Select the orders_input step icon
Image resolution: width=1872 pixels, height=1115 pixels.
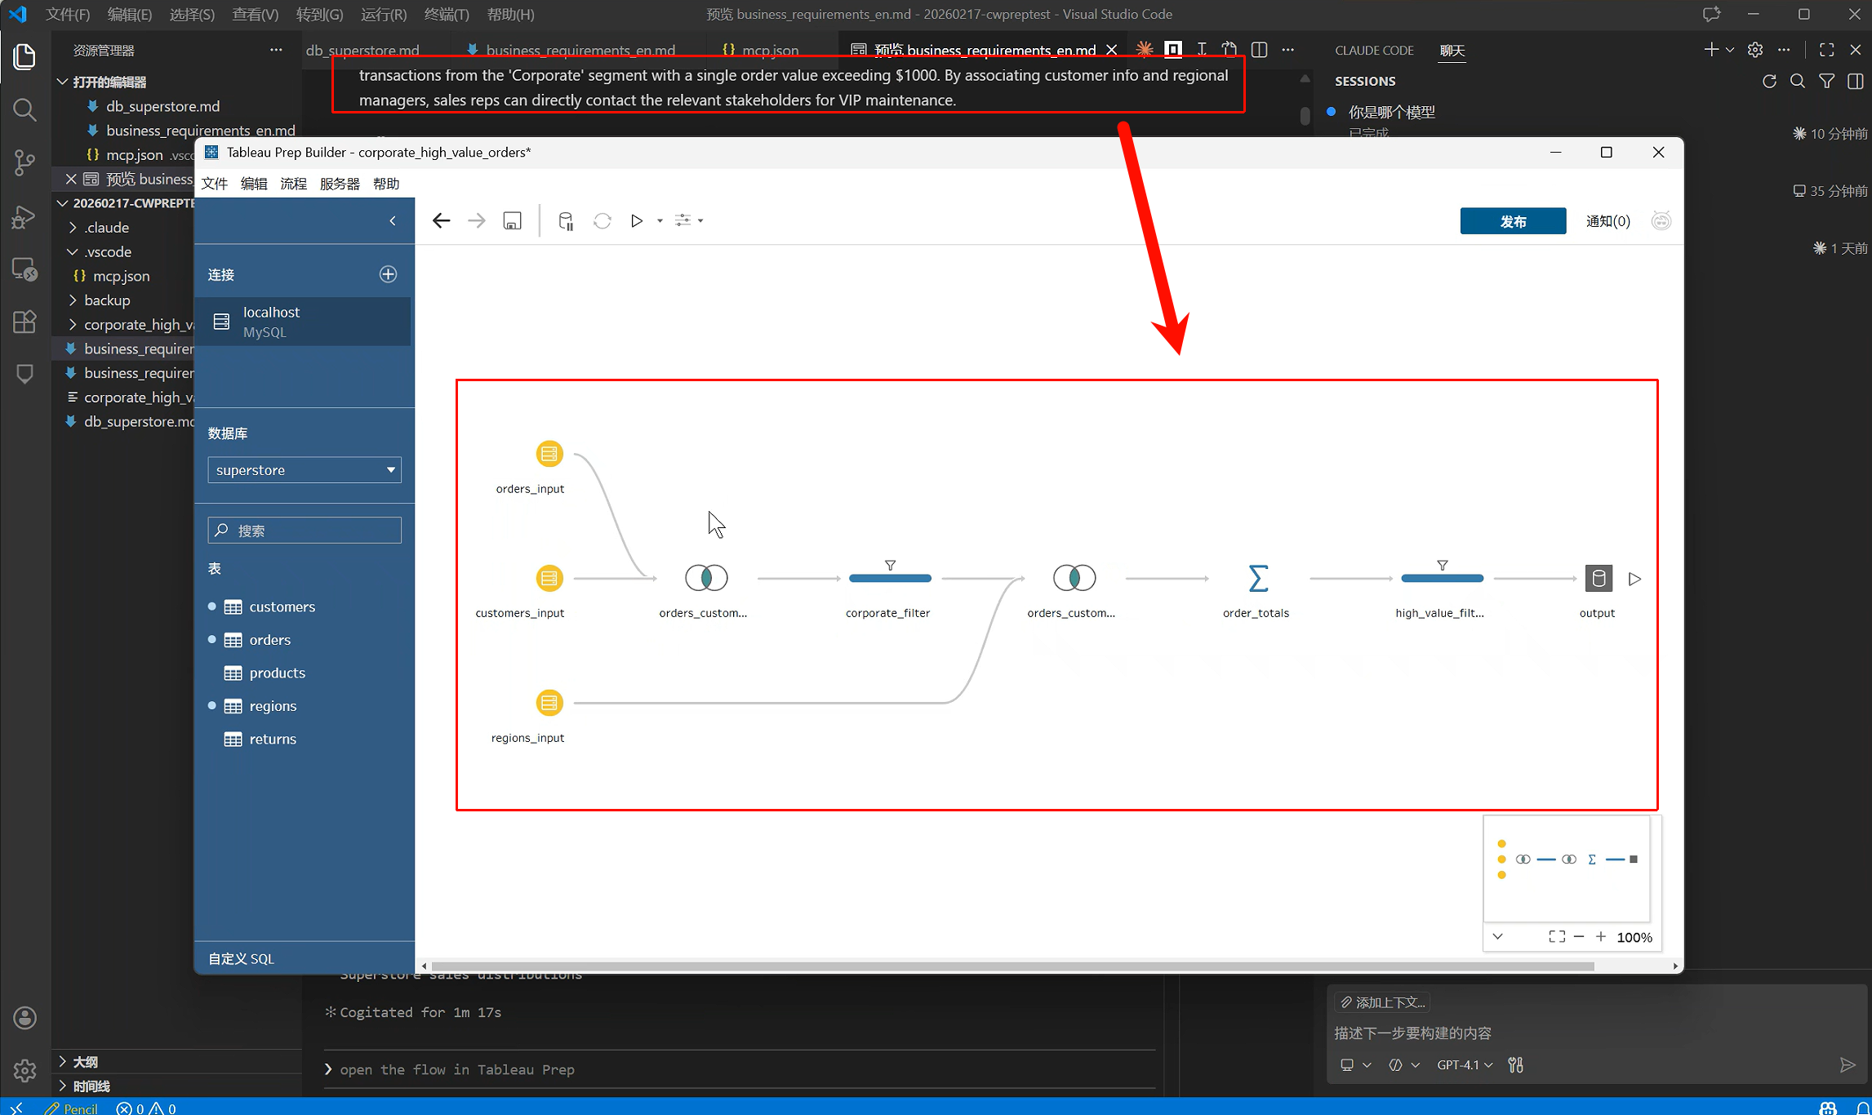(549, 454)
